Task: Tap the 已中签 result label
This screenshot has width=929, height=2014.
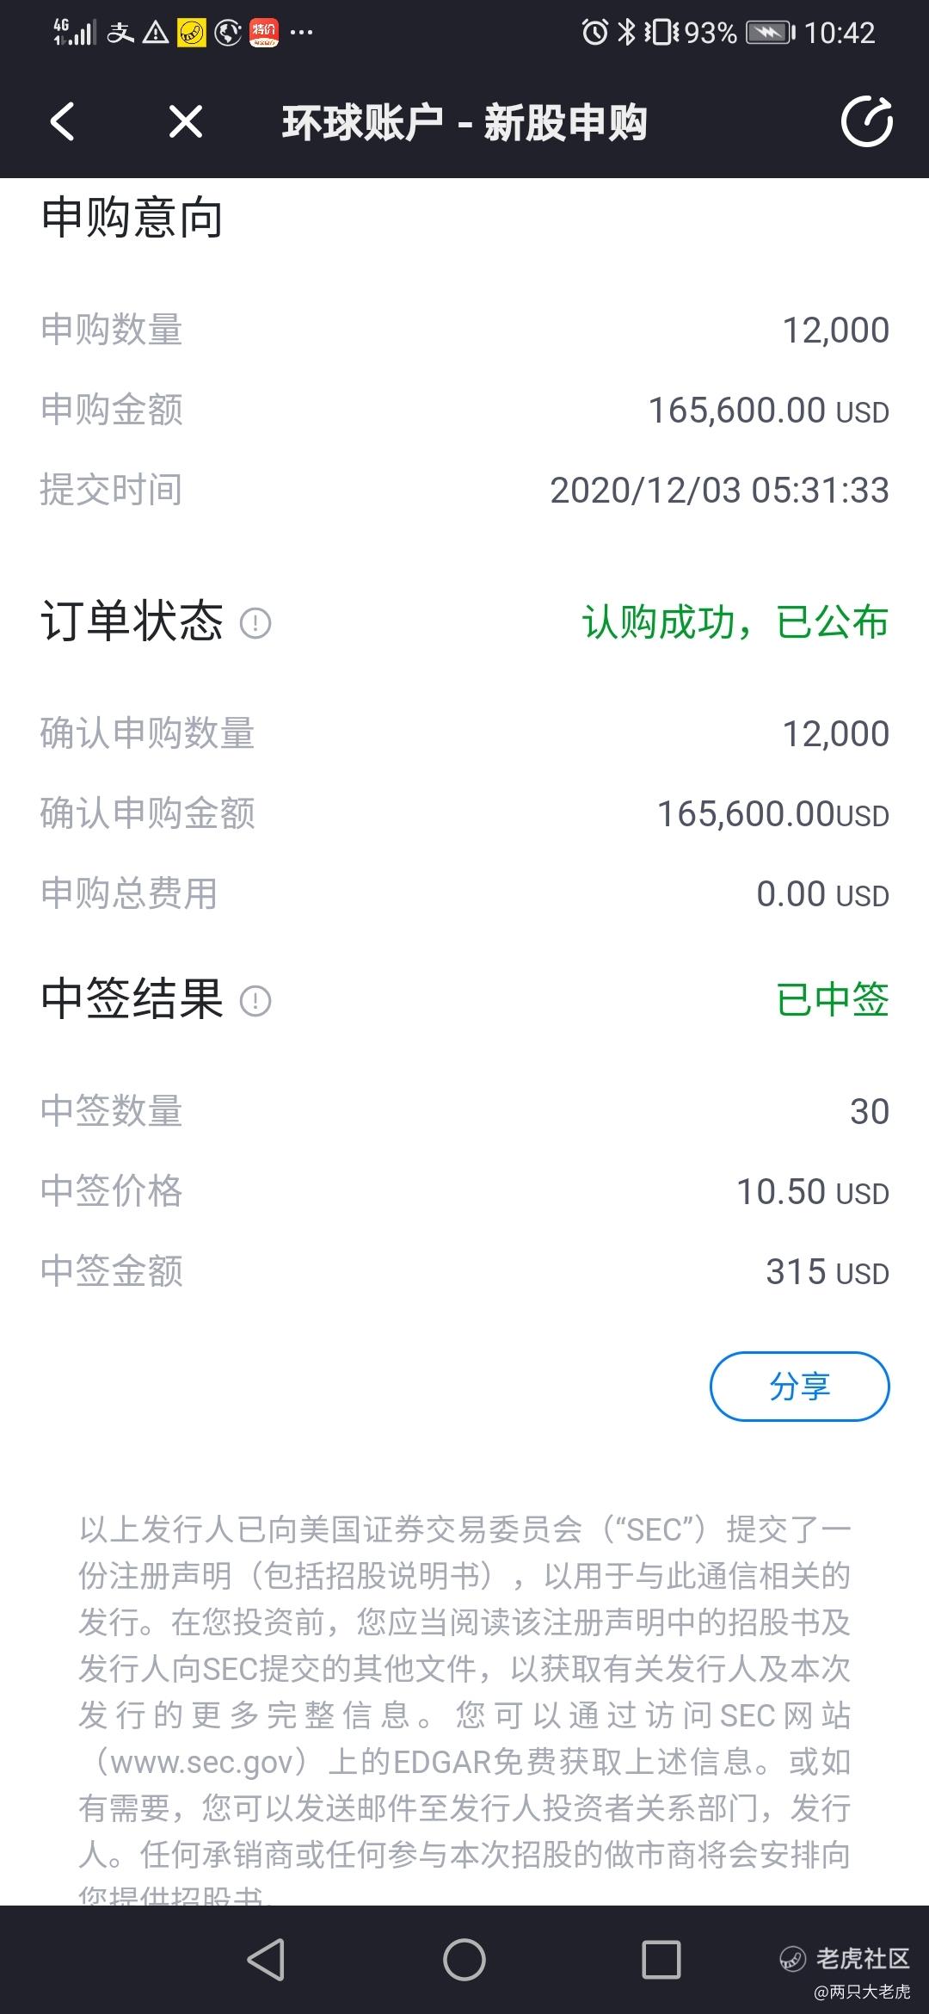Action: [833, 1000]
